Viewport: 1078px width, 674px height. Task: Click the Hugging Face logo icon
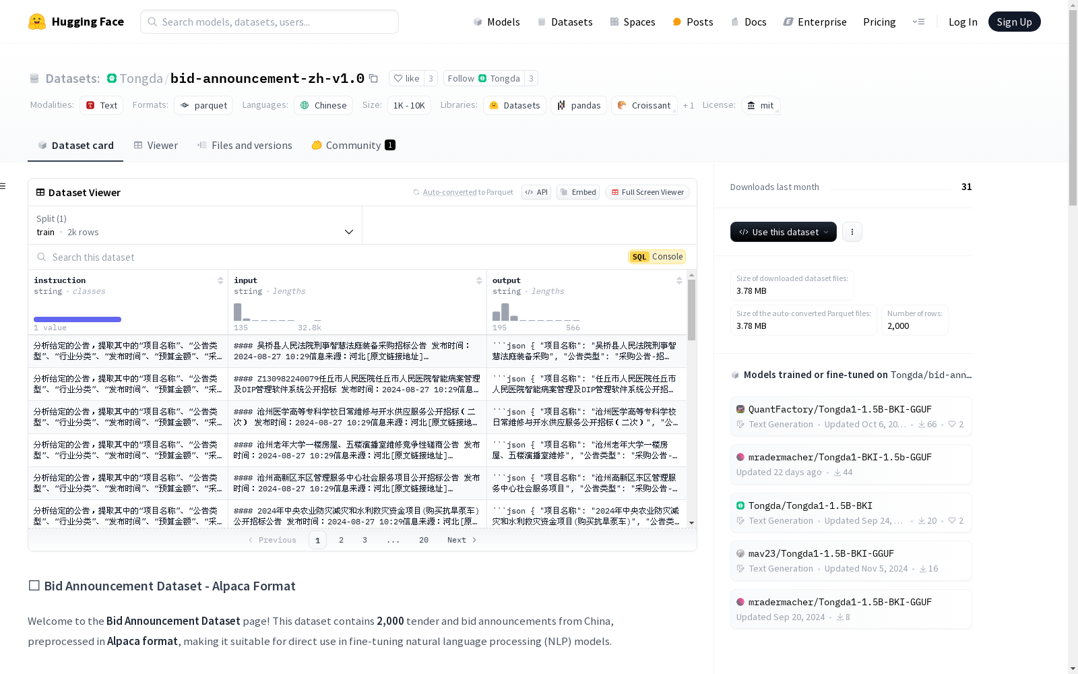pos(37,22)
